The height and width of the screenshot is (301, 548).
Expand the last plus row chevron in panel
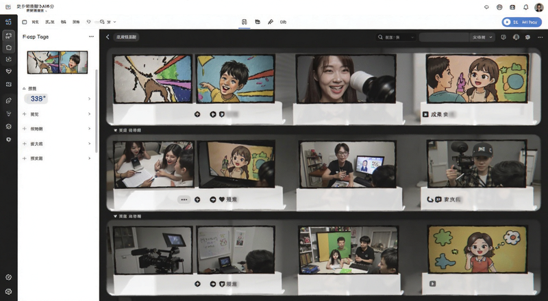point(89,158)
